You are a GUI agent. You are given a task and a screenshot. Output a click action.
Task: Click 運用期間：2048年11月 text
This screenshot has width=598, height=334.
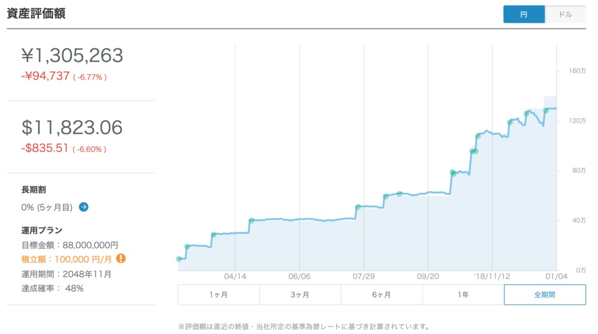[66, 274]
